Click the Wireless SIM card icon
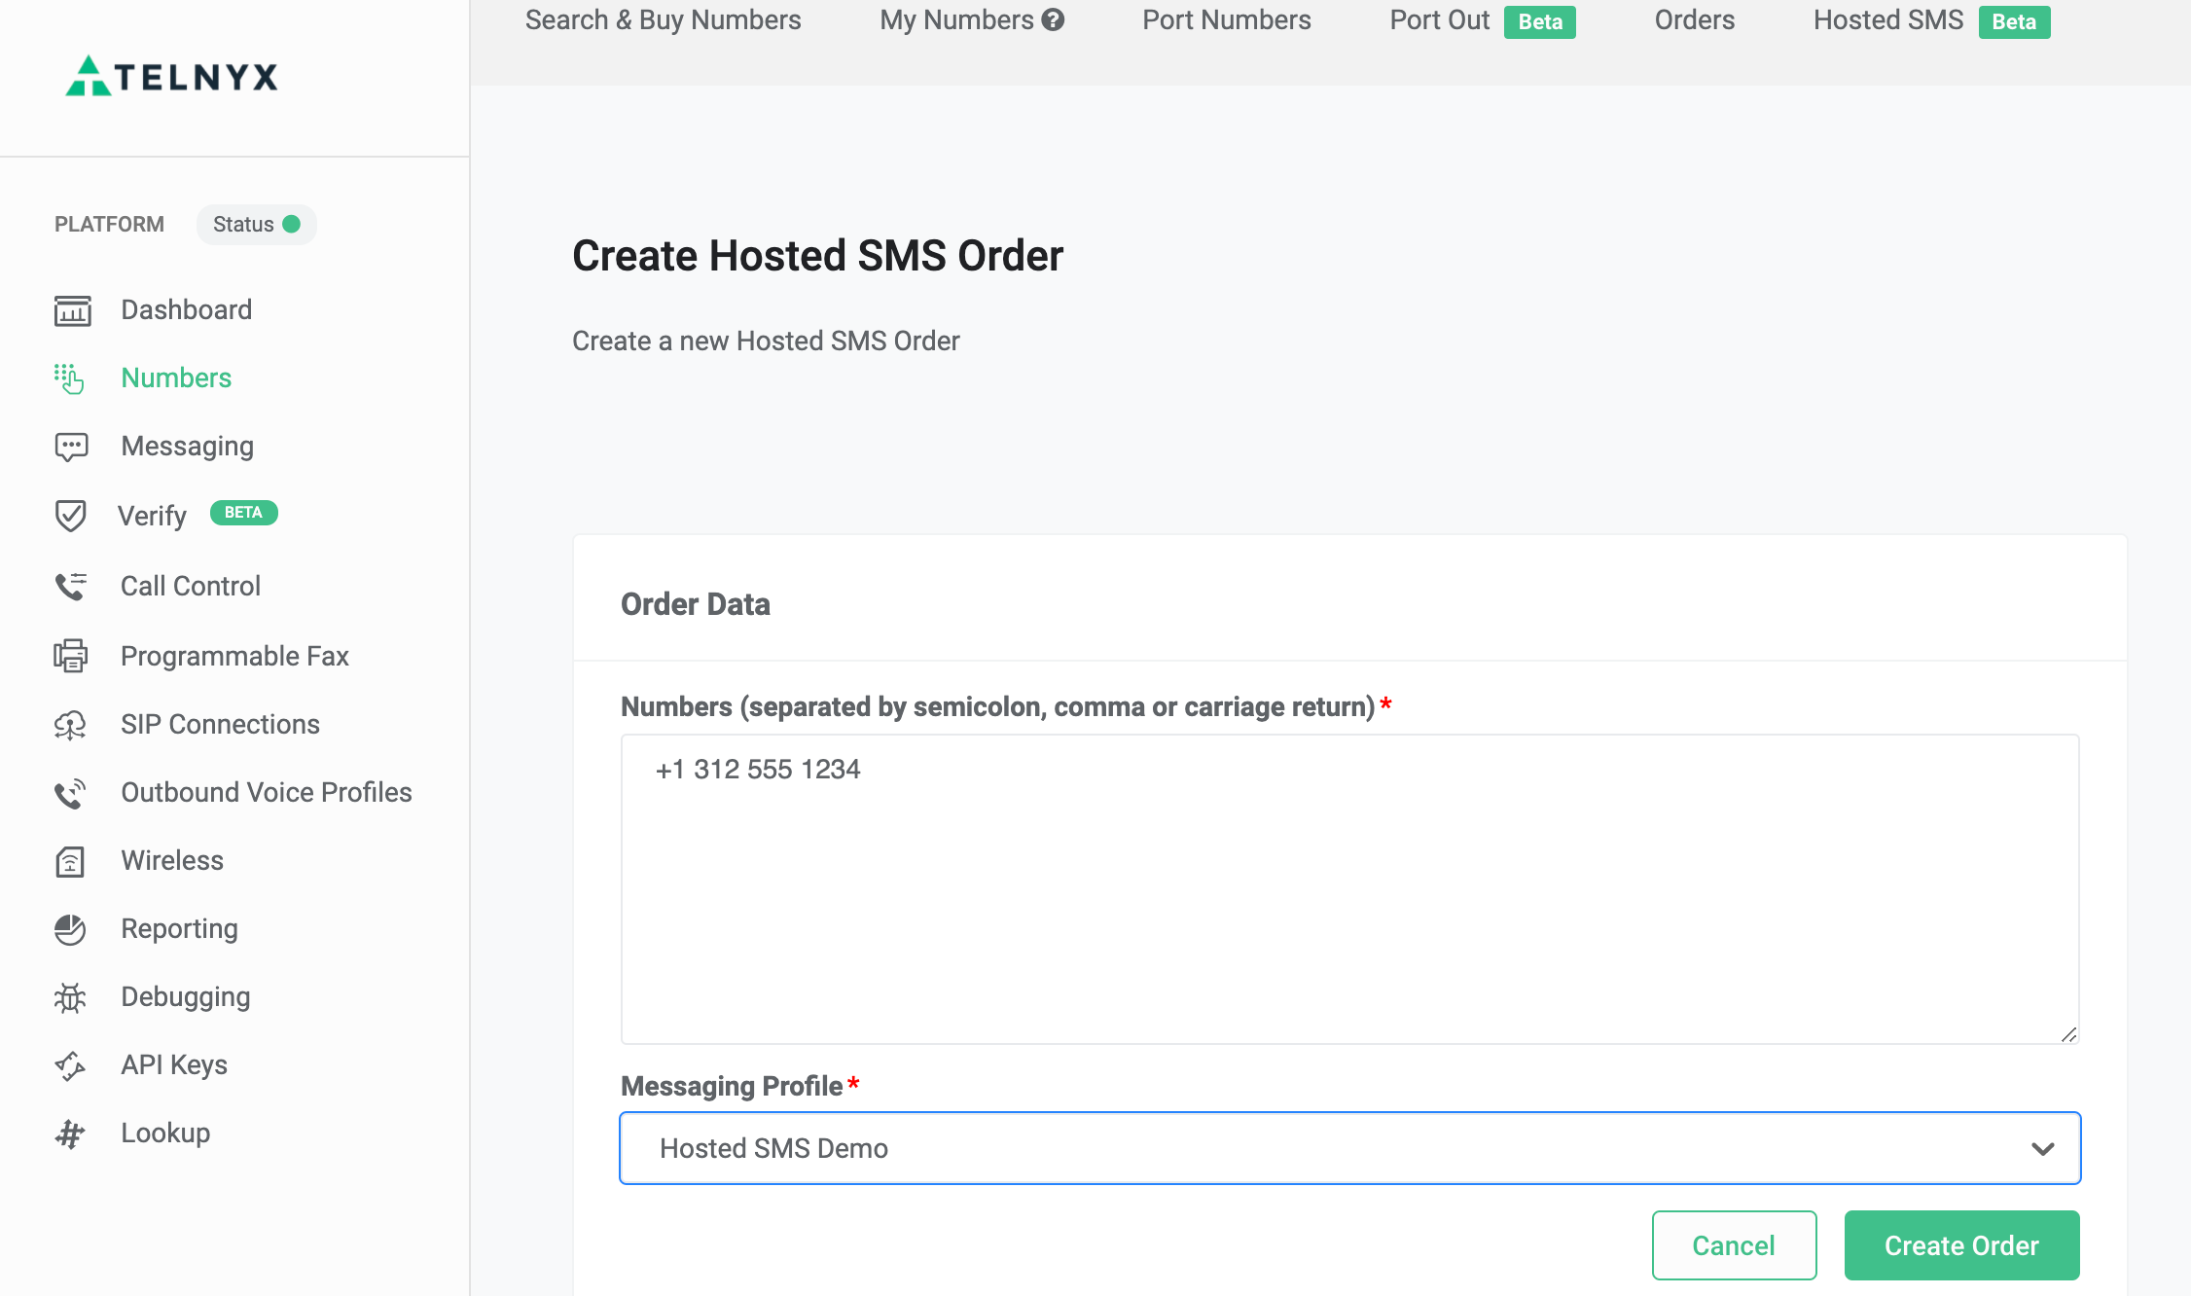This screenshot has width=2191, height=1296. (70, 861)
